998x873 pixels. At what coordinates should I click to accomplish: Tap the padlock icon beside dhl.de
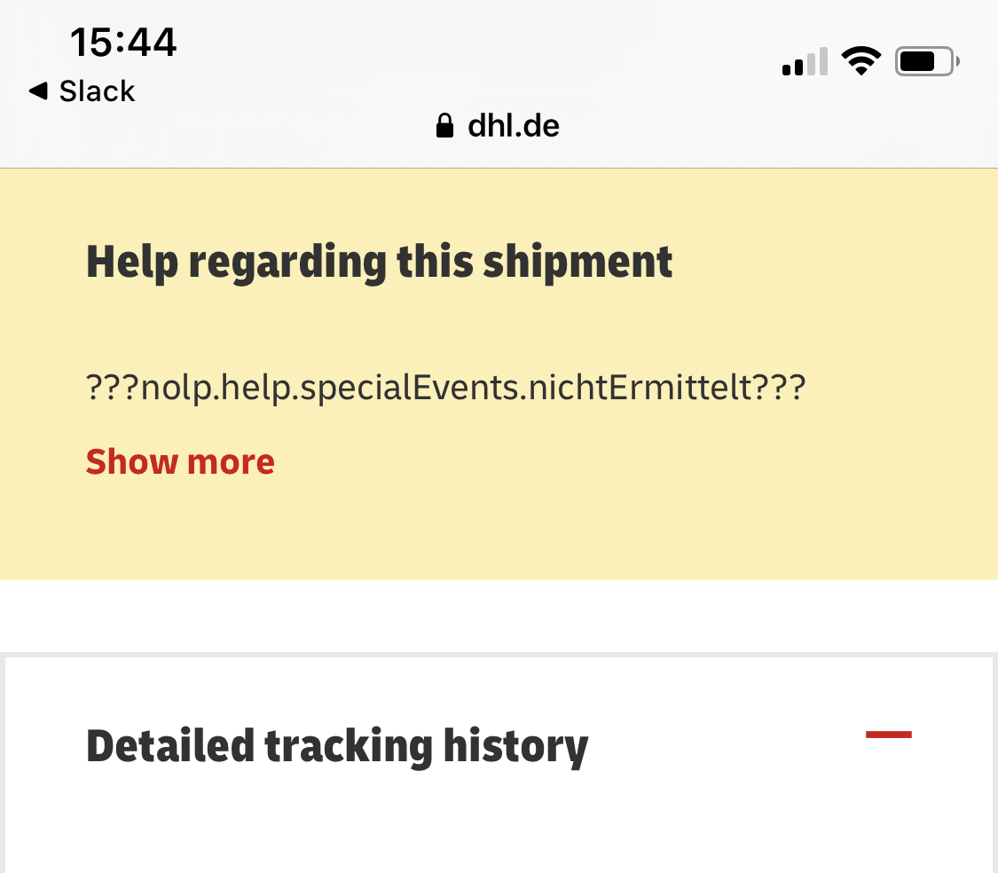click(444, 126)
